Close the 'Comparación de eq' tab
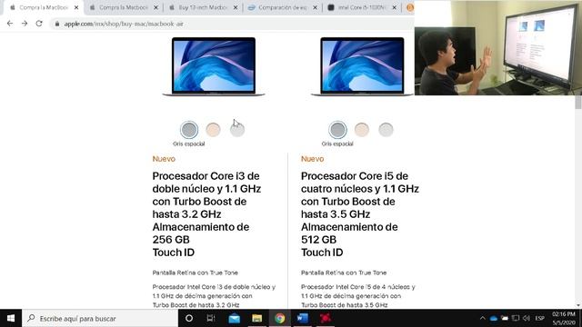The width and height of the screenshot is (582, 327). tap(315, 7)
